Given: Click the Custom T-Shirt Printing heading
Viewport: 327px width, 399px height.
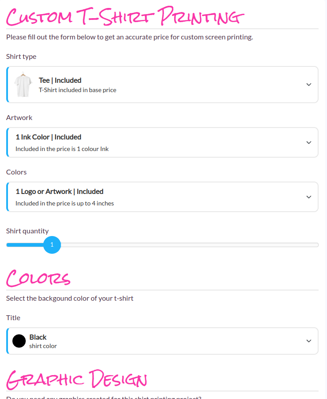Looking at the screenshot, I should tap(125, 16).
